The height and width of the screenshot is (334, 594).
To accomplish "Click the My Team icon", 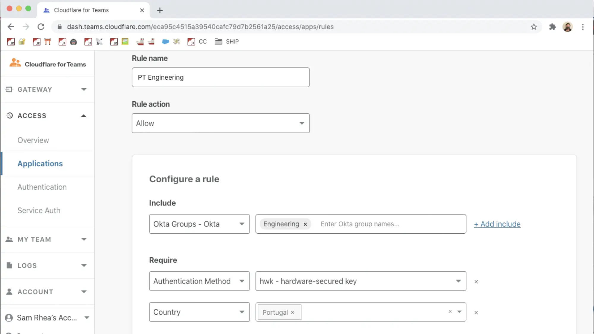I will pyautogui.click(x=9, y=239).
